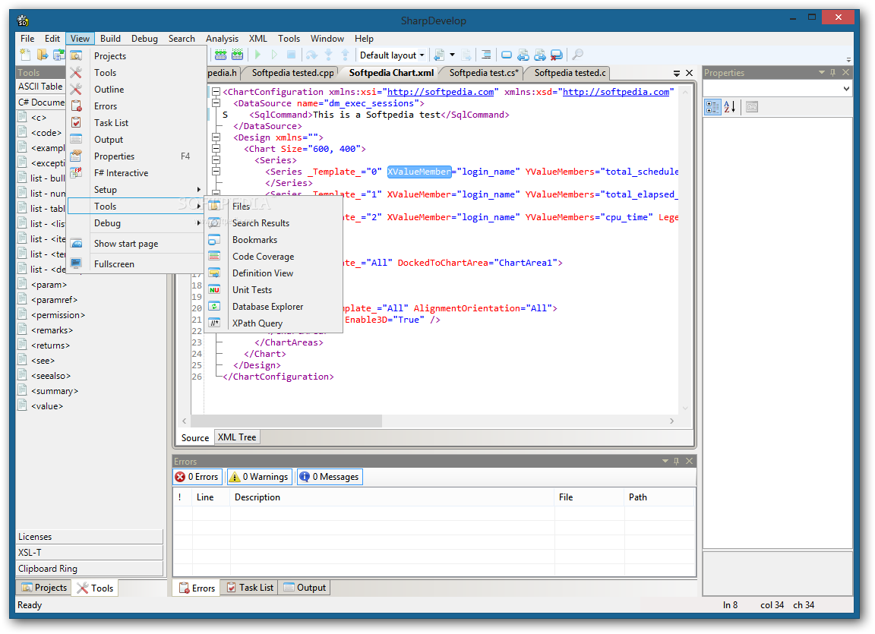Viewport: 875px width, 634px height.
Task: Click the Description column header
Action: (392, 497)
